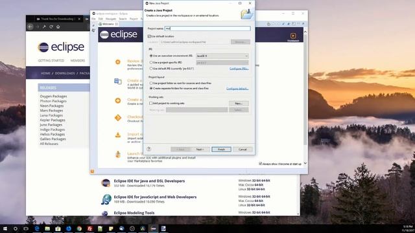This screenshot has width=415, height=233.
Task: Open All Releases link
Action: coord(49,144)
